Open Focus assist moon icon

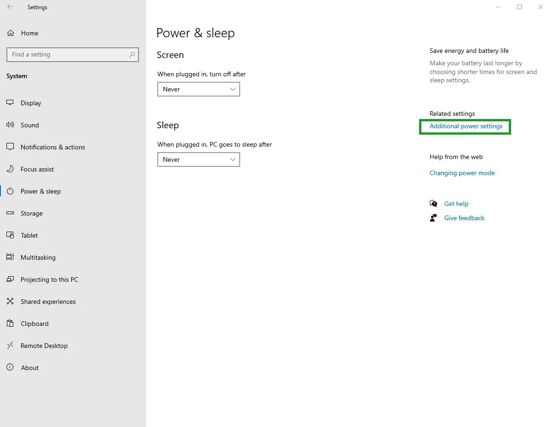(x=10, y=169)
